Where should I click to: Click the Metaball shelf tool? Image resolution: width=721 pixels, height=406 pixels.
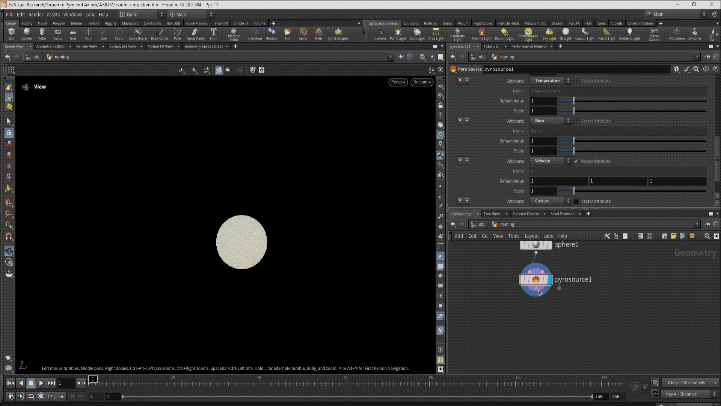tap(272, 34)
